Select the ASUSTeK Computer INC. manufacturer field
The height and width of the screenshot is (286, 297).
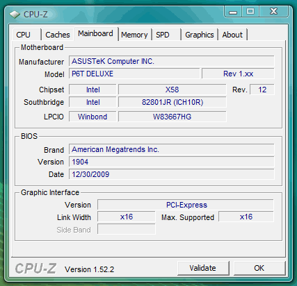click(x=172, y=61)
